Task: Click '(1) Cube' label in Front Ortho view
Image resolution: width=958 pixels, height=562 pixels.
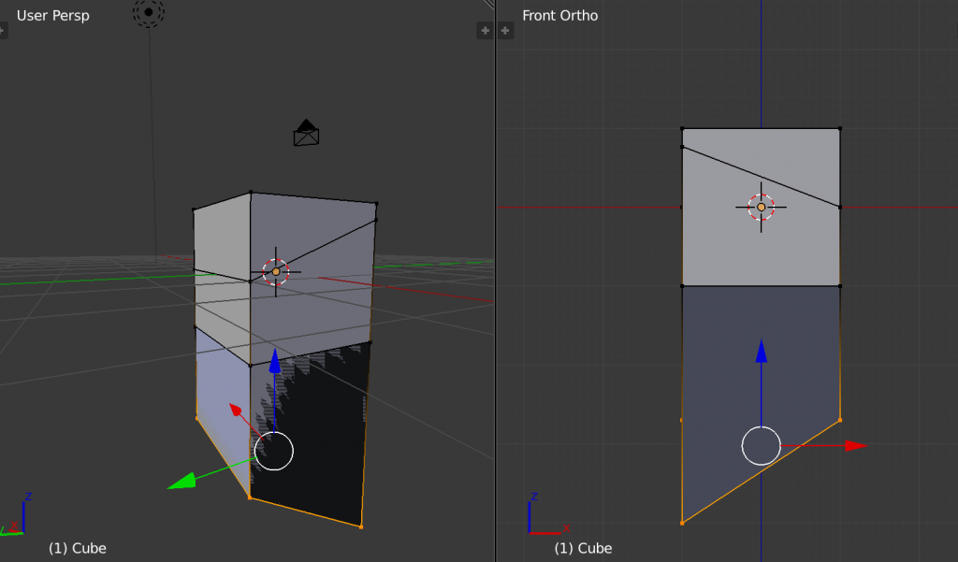Action: click(584, 548)
